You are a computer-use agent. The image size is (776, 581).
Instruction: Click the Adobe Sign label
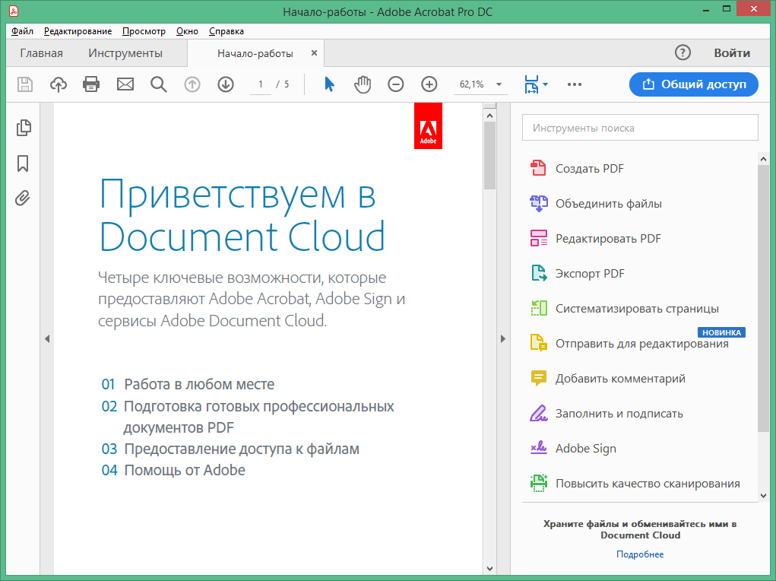click(x=585, y=448)
